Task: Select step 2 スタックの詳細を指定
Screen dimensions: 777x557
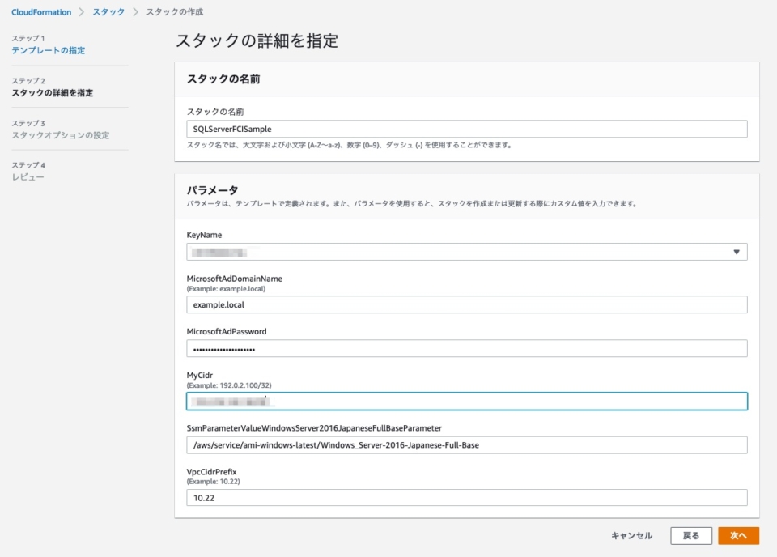Action: pos(52,92)
